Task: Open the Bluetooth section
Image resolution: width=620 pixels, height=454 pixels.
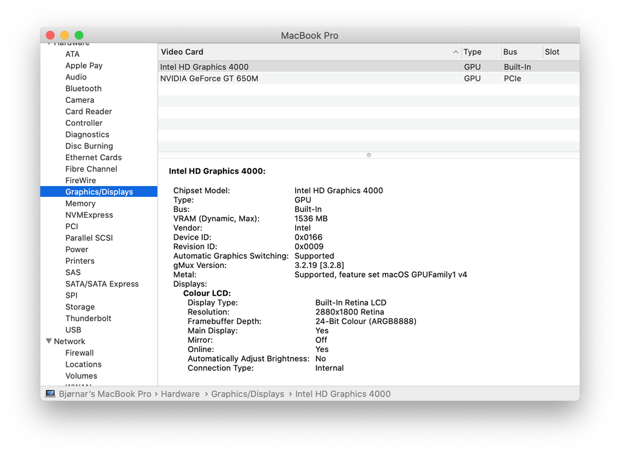Action: pos(83,88)
